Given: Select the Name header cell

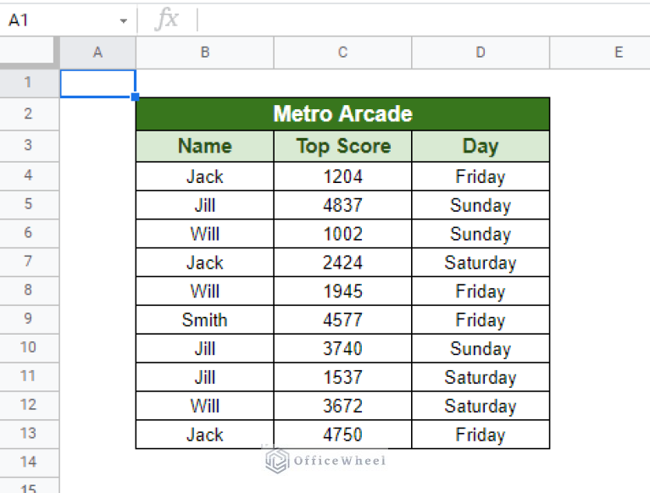Looking at the screenshot, I should pyautogui.click(x=205, y=147).
